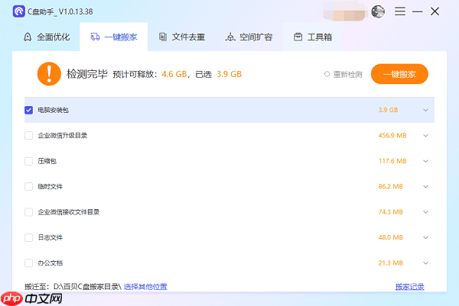Expand the 临时文件 row chevron
Screen dimensions: 459x306
click(425, 187)
